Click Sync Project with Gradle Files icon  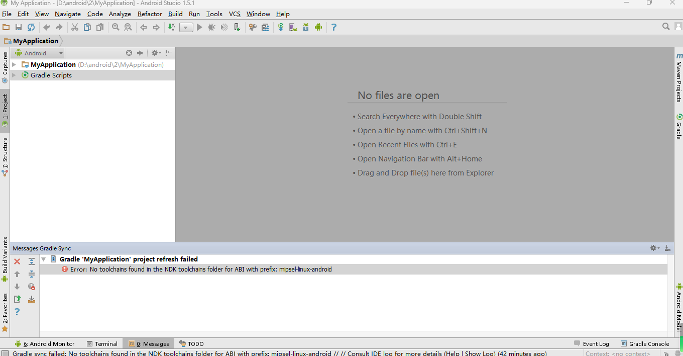pyautogui.click(x=281, y=27)
